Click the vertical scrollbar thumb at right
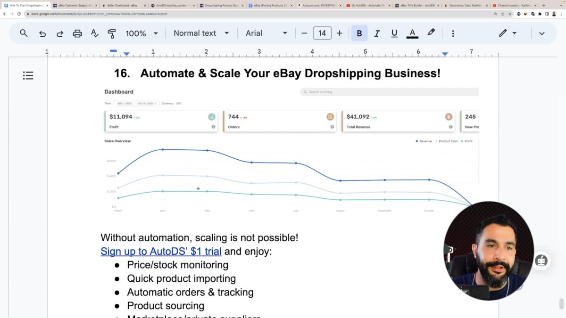 [x=561, y=303]
